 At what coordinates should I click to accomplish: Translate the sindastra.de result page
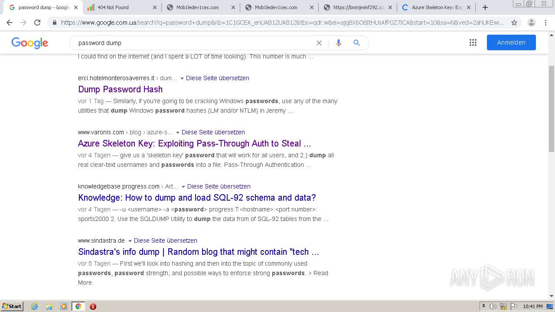[166, 240]
